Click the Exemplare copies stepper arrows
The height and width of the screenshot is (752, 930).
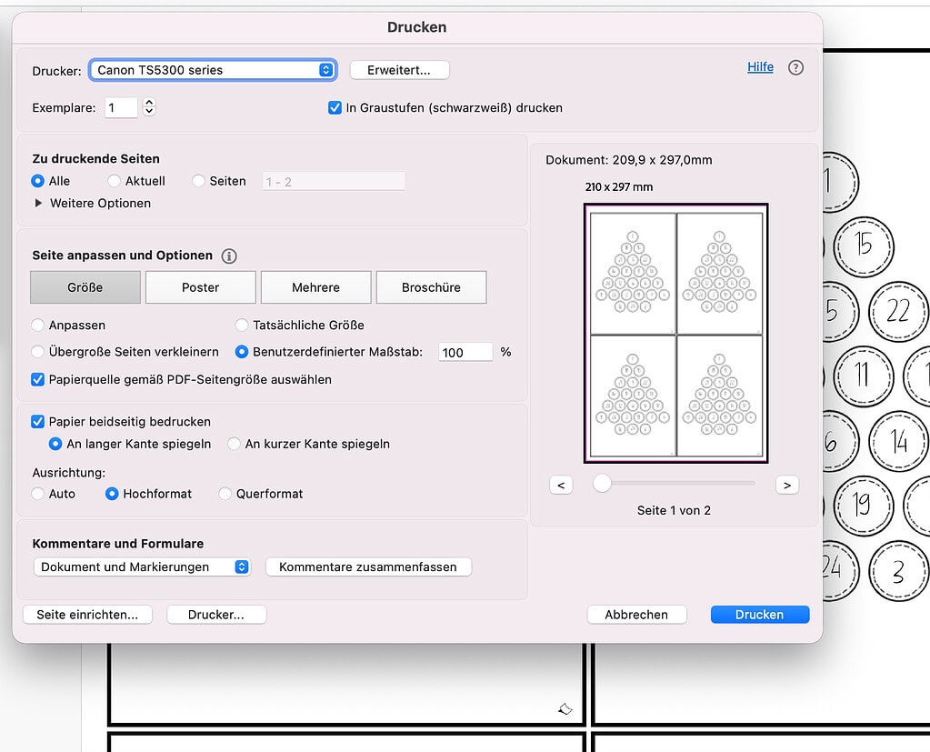pyautogui.click(x=149, y=107)
